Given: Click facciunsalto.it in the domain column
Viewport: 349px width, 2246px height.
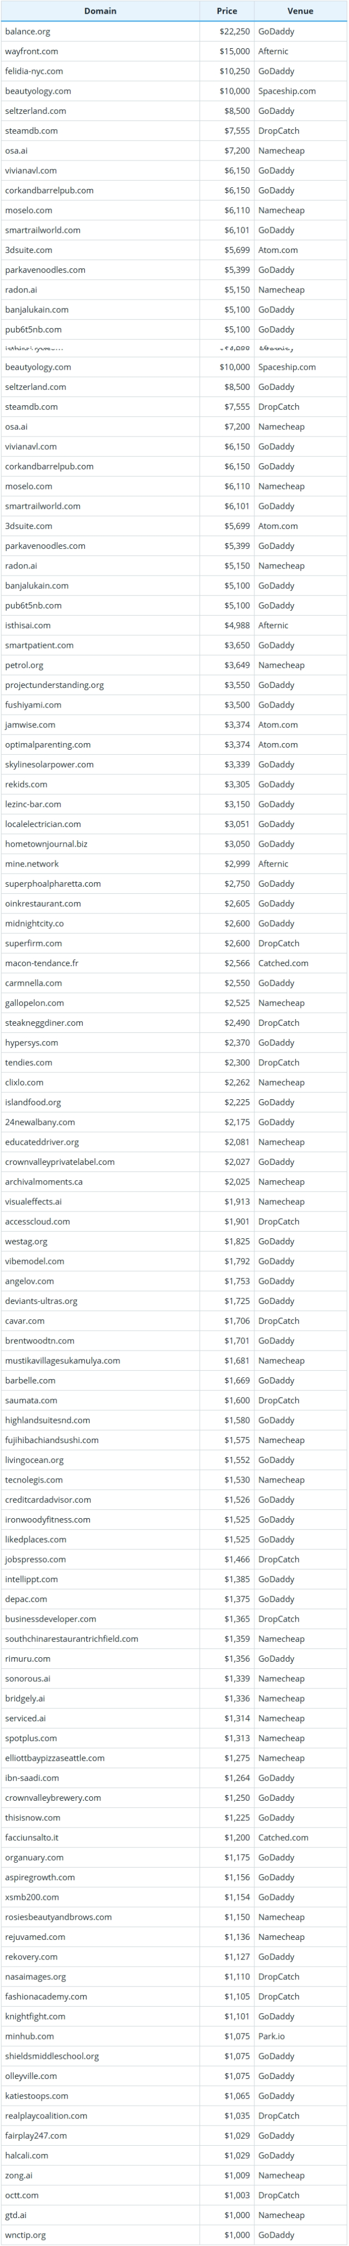Looking at the screenshot, I should coord(32,1837).
